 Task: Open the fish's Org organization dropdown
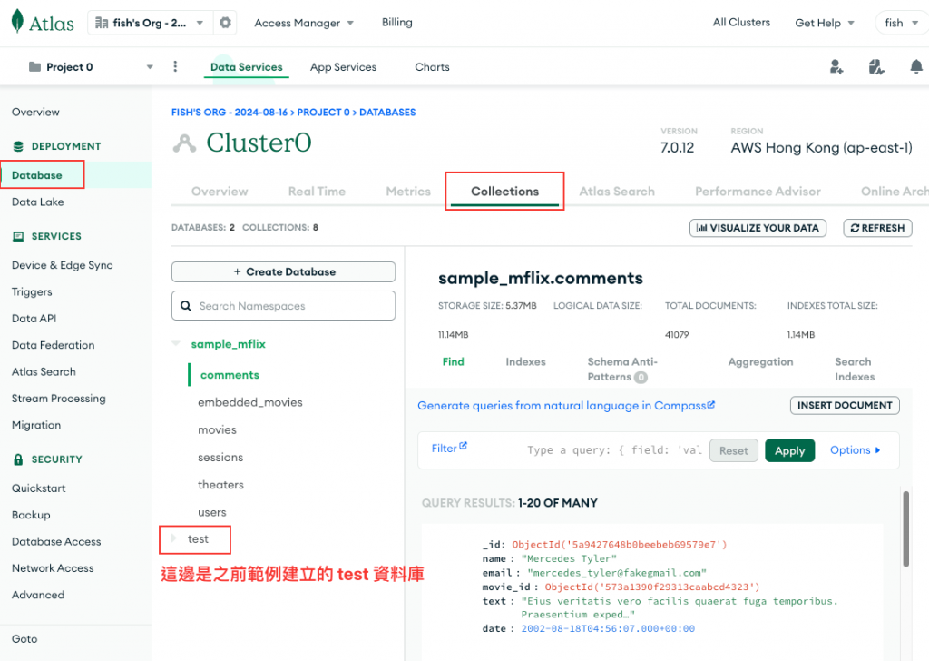point(149,23)
